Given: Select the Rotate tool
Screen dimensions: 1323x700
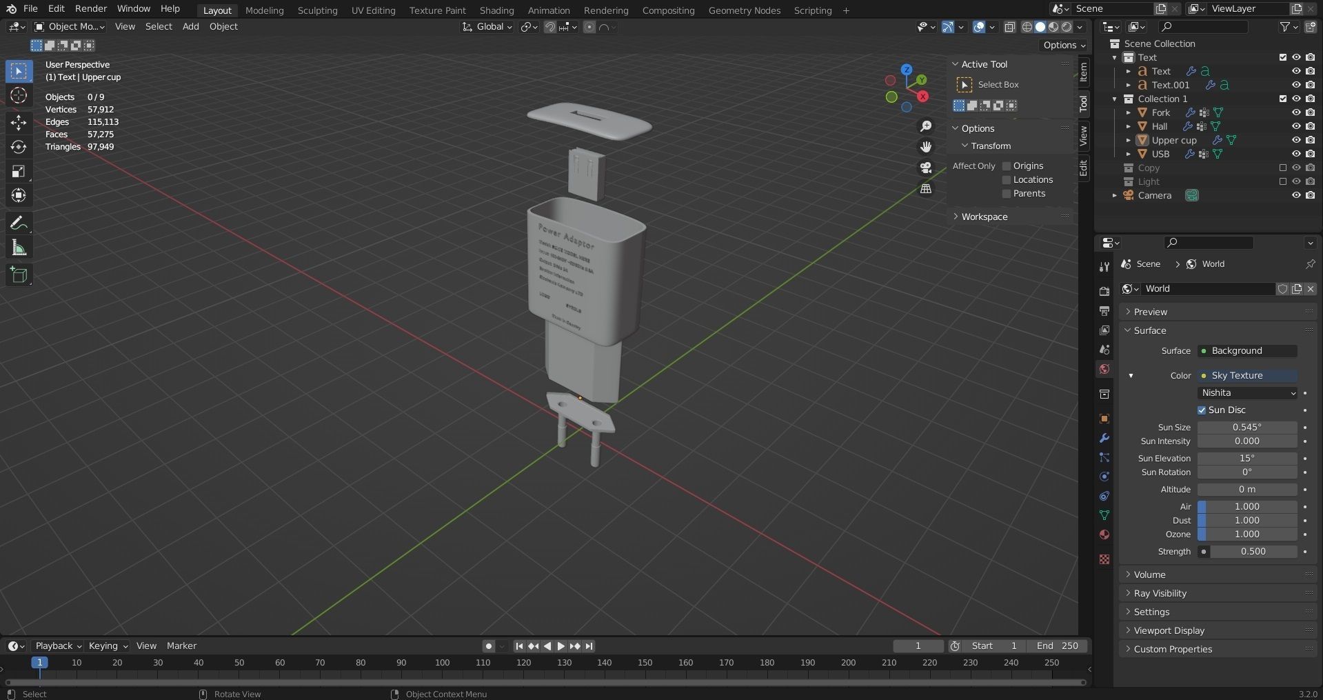Looking at the screenshot, I should coord(19,147).
